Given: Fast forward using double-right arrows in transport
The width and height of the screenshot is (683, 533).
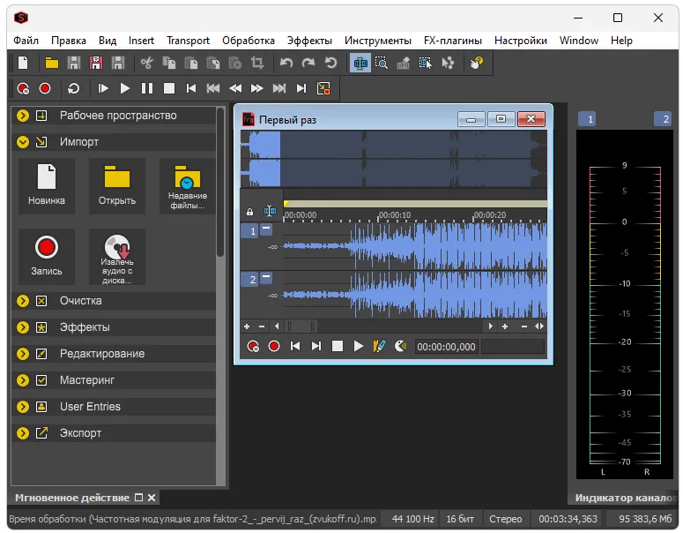Looking at the screenshot, I should [x=257, y=88].
